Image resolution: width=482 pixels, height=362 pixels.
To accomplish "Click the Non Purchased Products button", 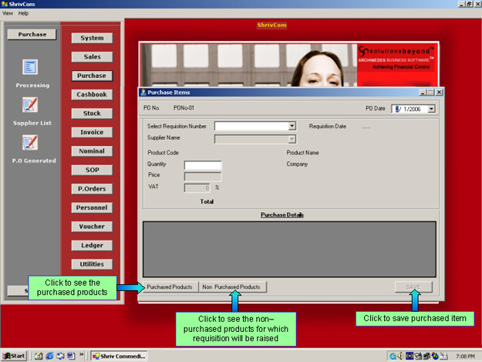I will (233, 287).
